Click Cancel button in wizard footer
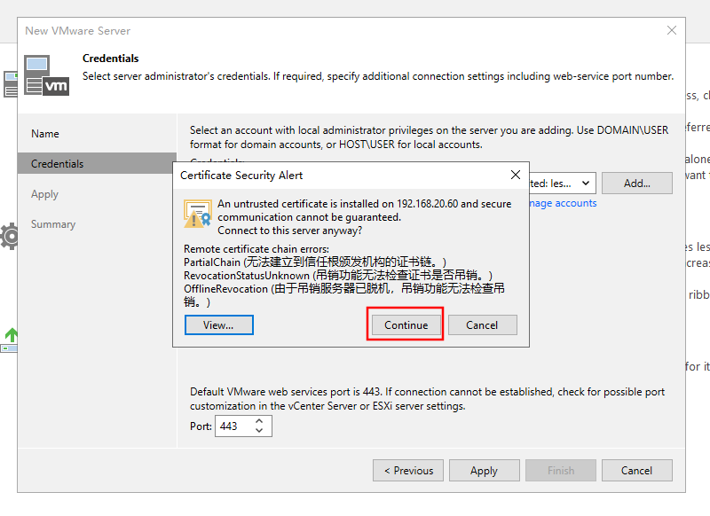Viewport: 710px width, 516px height. 636,471
